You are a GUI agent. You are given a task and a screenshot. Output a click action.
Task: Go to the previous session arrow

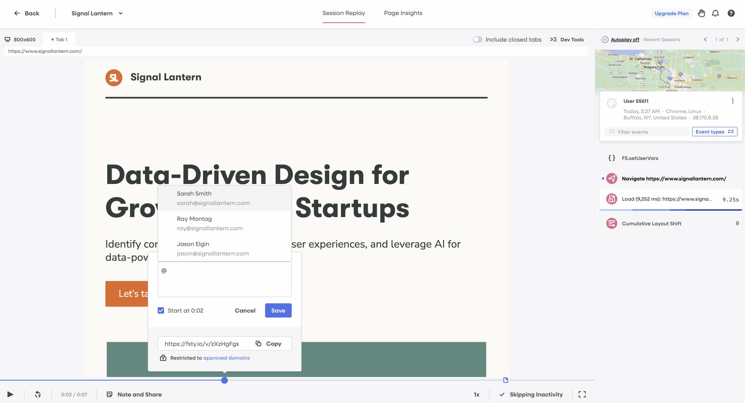point(705,39)
